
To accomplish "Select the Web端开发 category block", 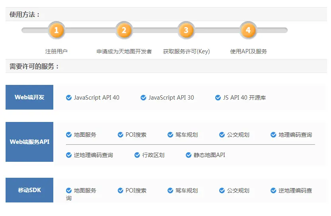I will (29, 97).
